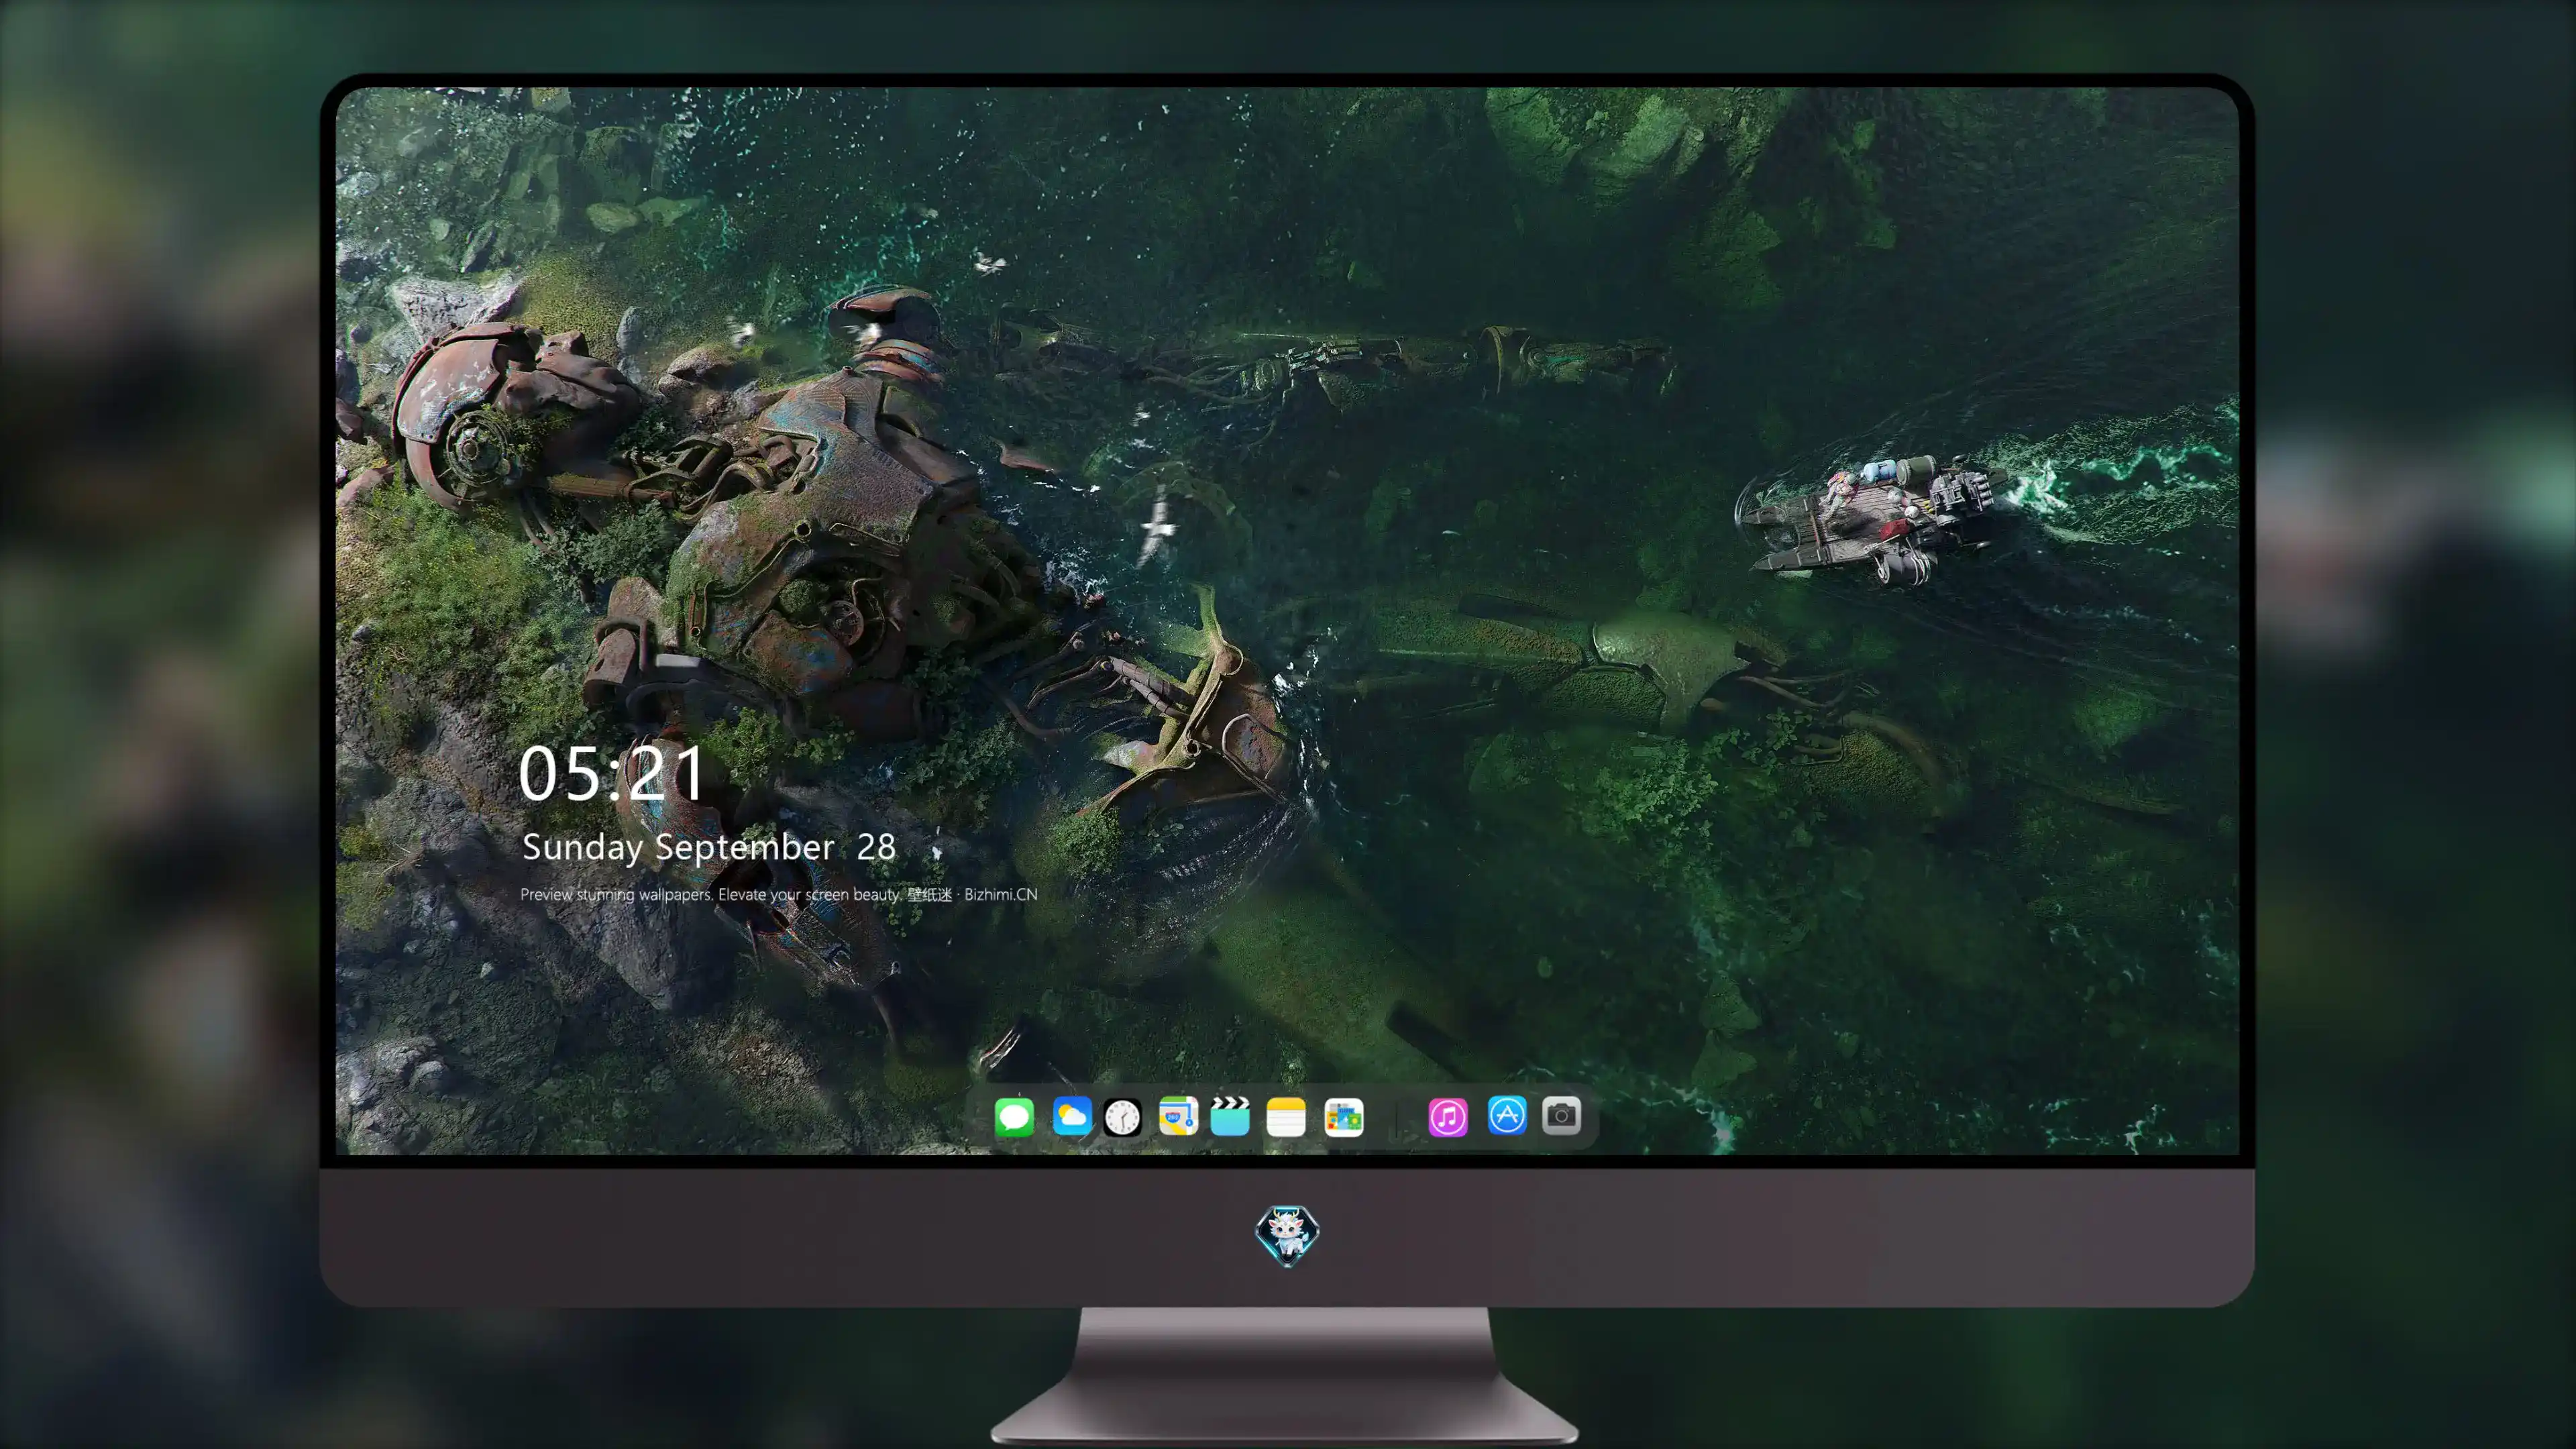
Task: Open the blue App Store icon
Action: pos(1507,1115)
